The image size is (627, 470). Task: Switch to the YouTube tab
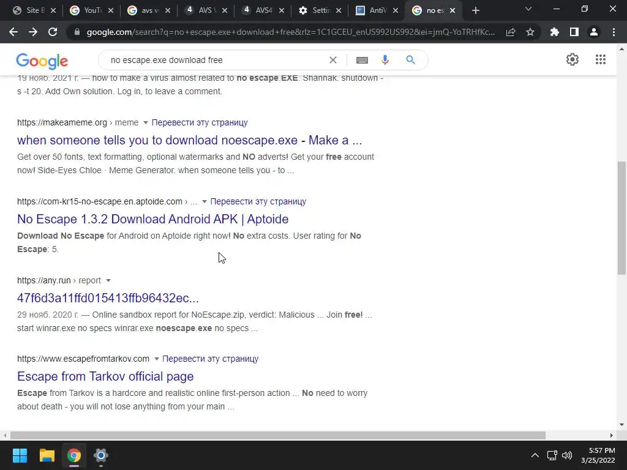click(x=86, y=10)
